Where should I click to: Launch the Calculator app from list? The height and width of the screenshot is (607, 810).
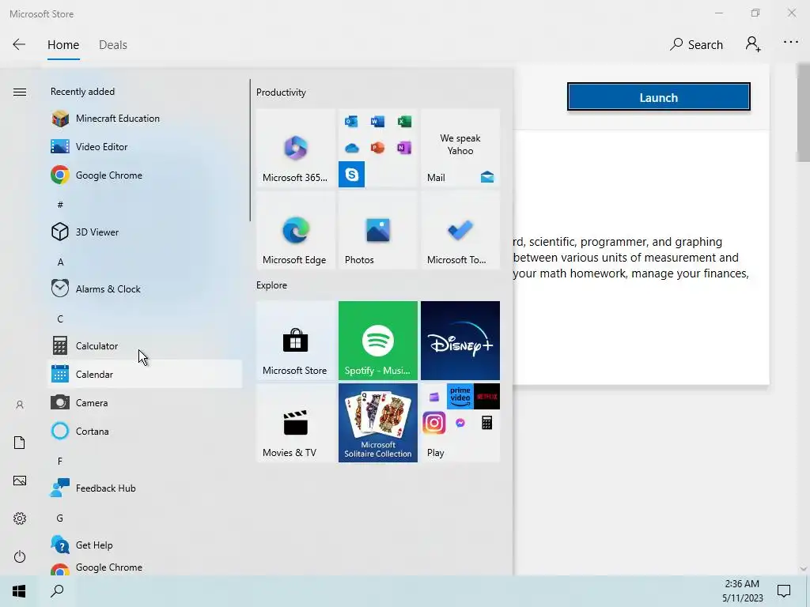point(145,346)
